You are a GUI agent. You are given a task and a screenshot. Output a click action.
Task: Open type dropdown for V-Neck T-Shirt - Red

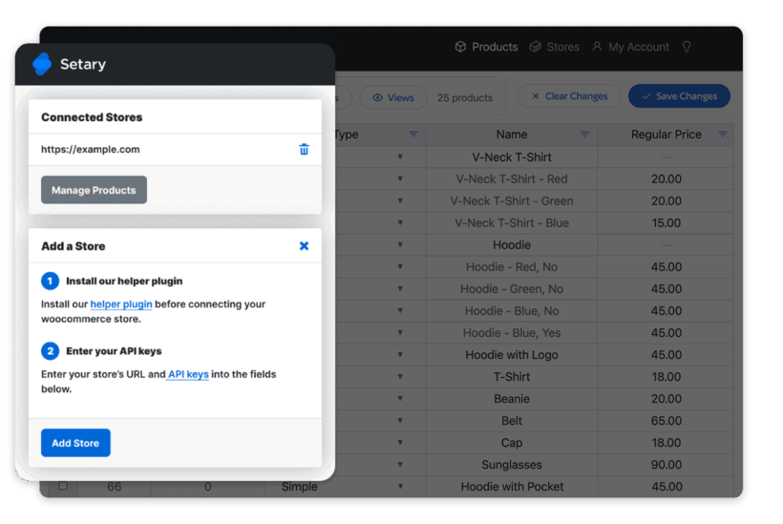tap(400, 178)
